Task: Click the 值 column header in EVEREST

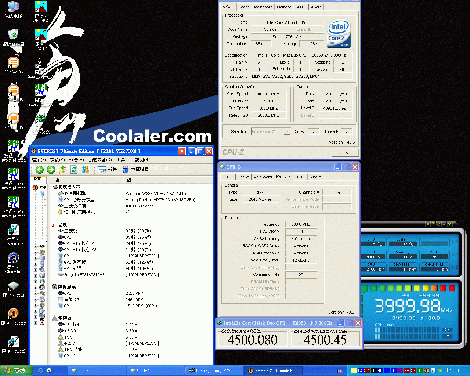Action: (x=168, y=180)
